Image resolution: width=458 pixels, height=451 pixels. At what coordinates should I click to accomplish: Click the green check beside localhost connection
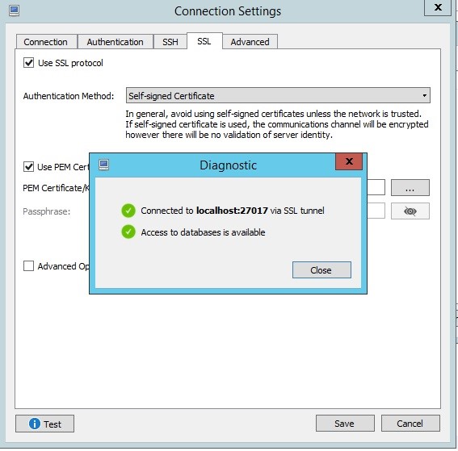[x=128, y=211]
